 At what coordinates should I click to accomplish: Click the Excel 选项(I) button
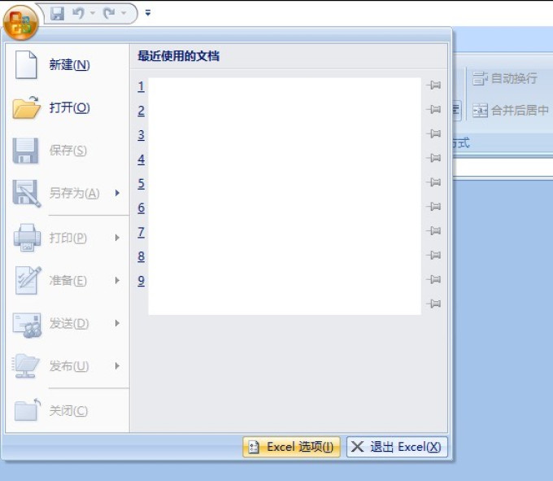click(291, 447)
